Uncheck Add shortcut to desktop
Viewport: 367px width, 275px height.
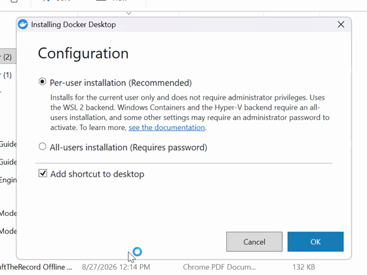point(43,173)
